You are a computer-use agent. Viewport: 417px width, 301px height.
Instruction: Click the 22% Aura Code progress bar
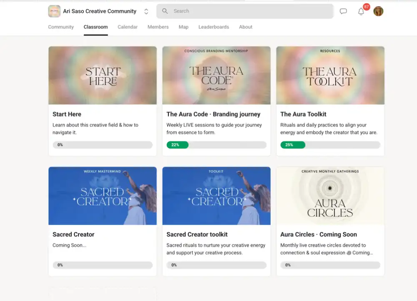coord(216,145)
